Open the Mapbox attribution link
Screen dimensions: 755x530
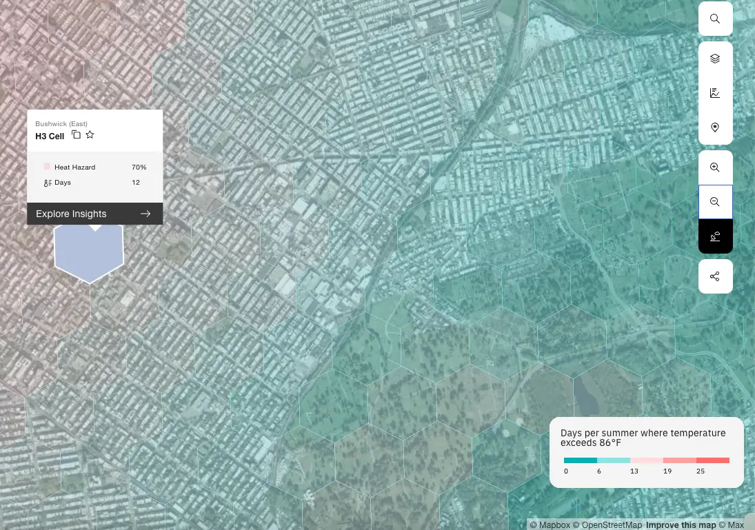550,525
